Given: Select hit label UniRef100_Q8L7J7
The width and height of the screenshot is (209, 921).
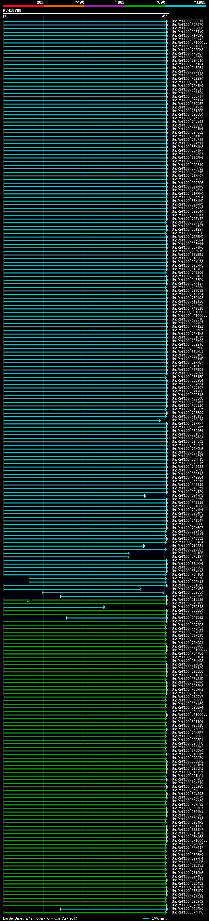Looking at the screenshot, I should [x=187, y=96].
